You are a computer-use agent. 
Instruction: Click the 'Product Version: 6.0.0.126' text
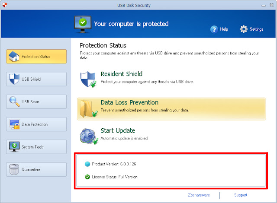pos(114,164)
